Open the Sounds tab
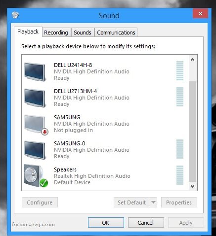The image size is (216, 236). pyautogui.click(x=83, y=33)
